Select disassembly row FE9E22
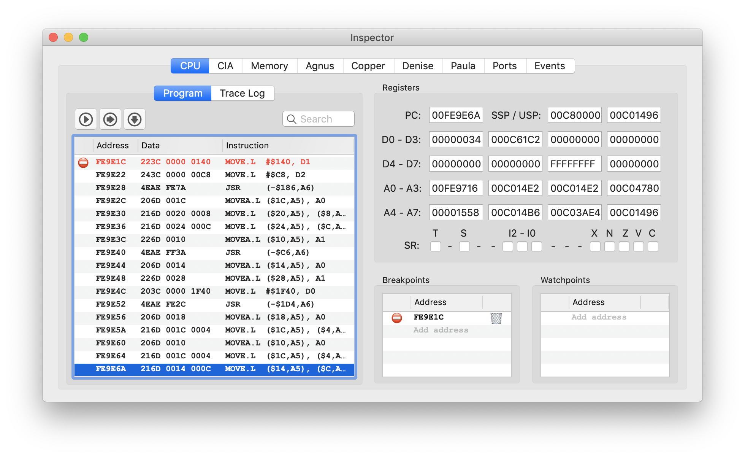This screenshot has width=745, height=458. coord(214,175)
